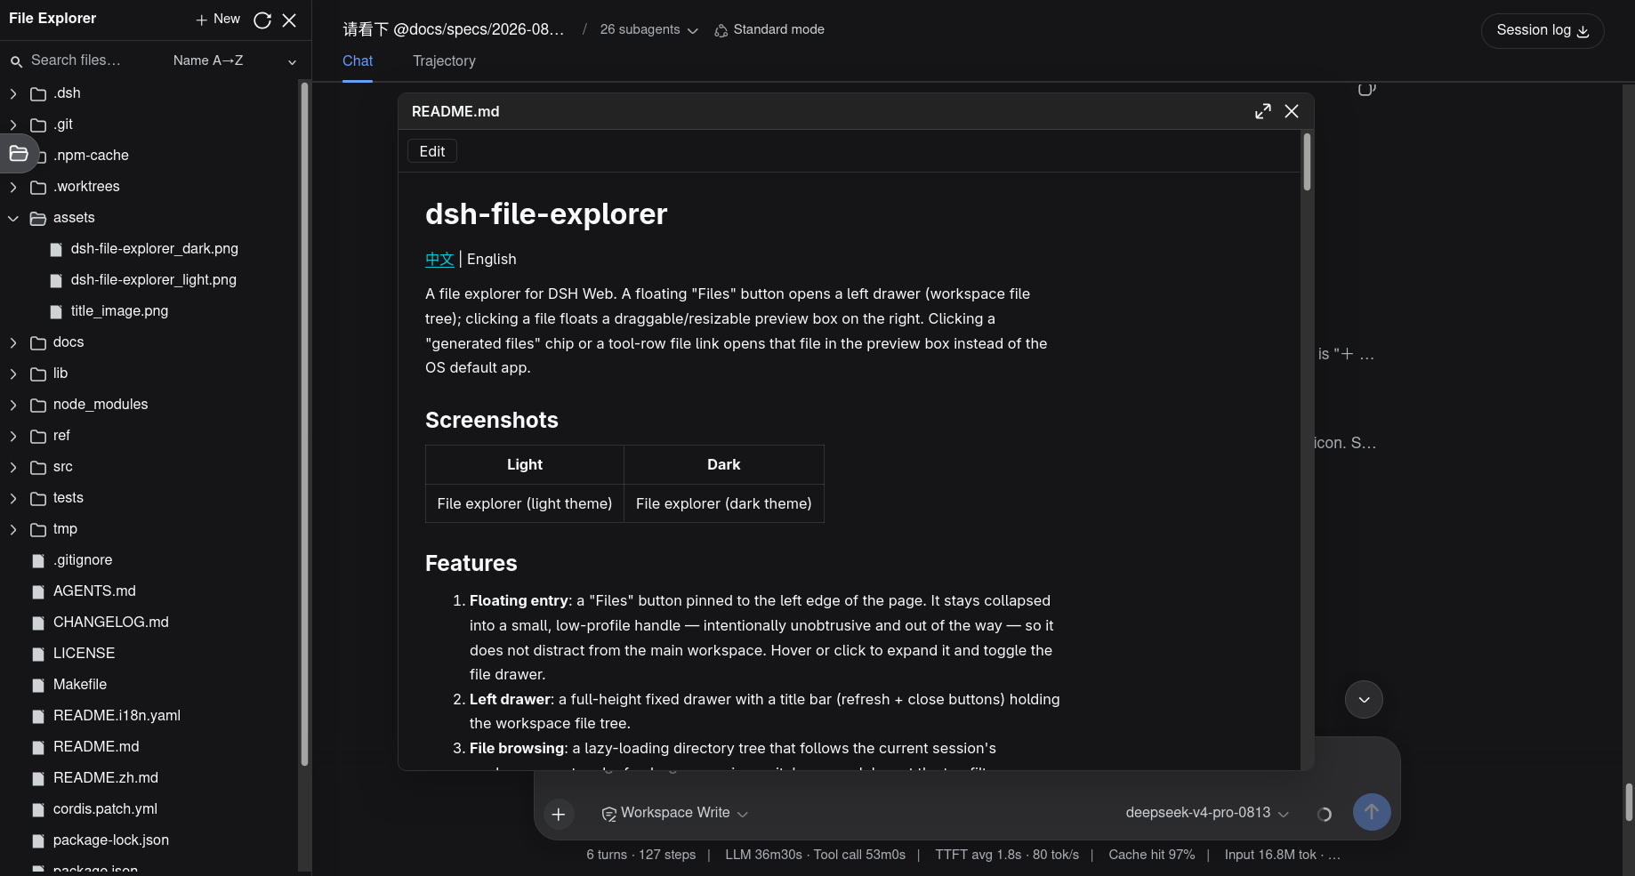This screenshot has height=876, width=1635.
Task: Click the send arrow button
Action: tap(1372, 812)
